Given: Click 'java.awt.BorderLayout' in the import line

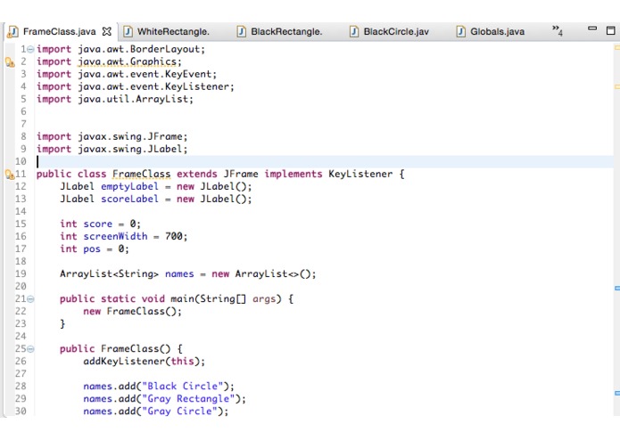Looking at the screenshot, I should pyautogui.click(x=139, y=49).
